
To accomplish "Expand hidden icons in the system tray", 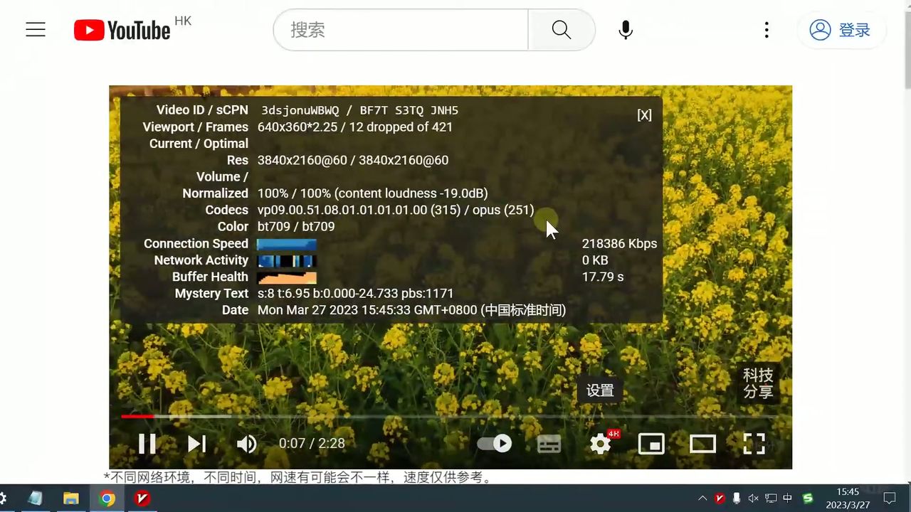I will tap(702, 498).
